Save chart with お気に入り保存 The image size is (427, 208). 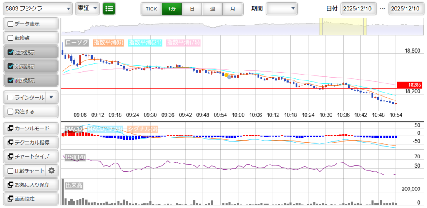coord(30,185)
